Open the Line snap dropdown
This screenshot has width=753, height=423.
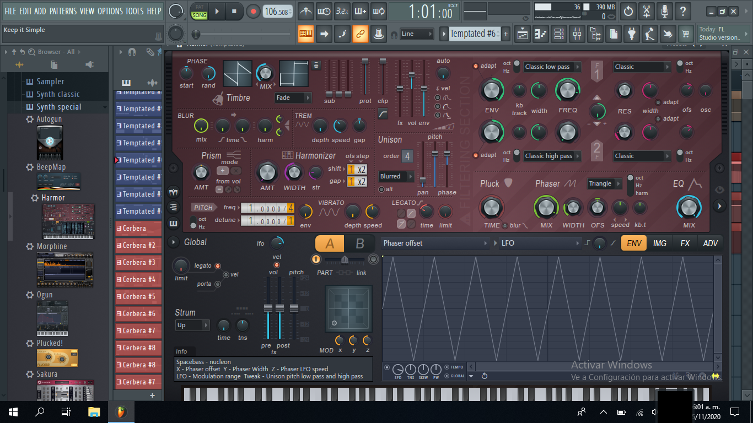(x=417, y=34)
